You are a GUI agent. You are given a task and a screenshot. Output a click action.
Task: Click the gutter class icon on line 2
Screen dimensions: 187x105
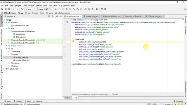(67, 22)
